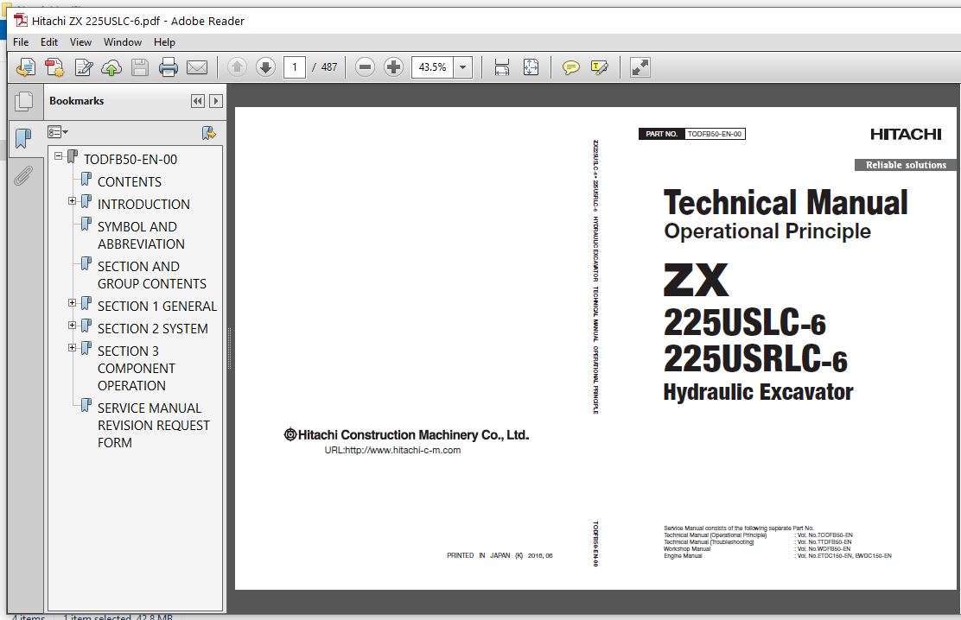Open the Edit menu
The height and width of the screenshot is (620, 961).
(49, 41)
